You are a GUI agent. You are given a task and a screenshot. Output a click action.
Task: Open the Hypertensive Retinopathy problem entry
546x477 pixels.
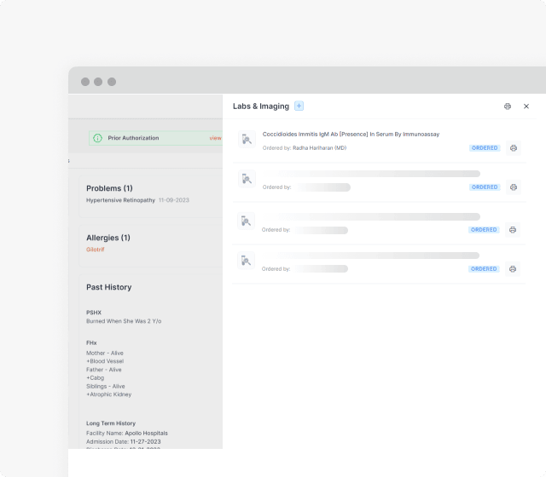click(x=119, y=200)
